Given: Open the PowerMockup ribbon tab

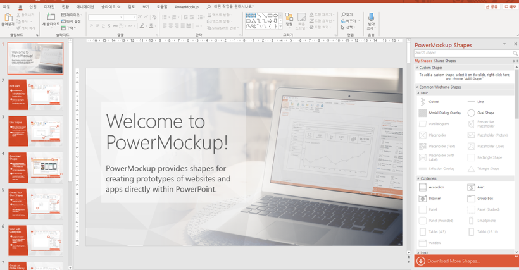Looking at the screenshot, I should click(x=187, y=6).
